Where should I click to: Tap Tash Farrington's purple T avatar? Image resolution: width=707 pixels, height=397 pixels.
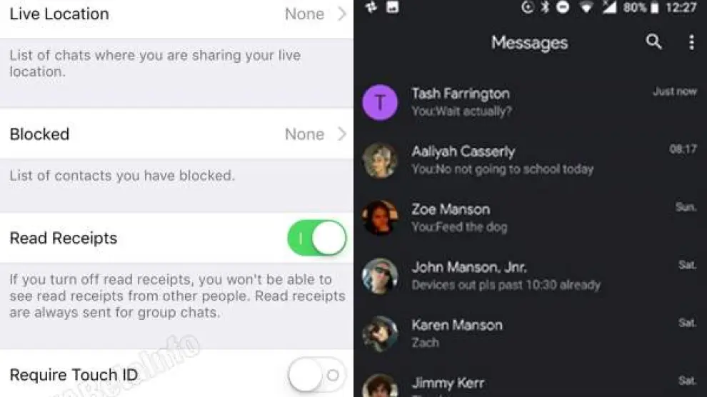pos(380,102)
